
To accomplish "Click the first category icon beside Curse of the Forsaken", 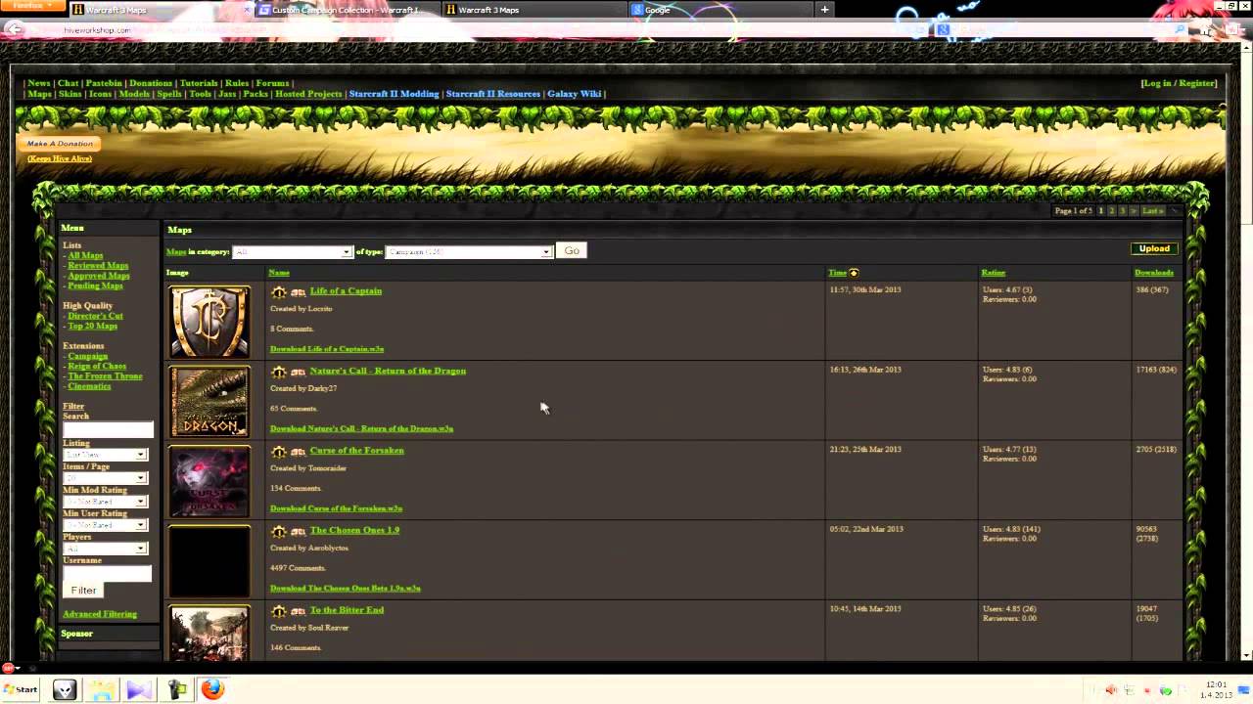I will coord(279,451).
